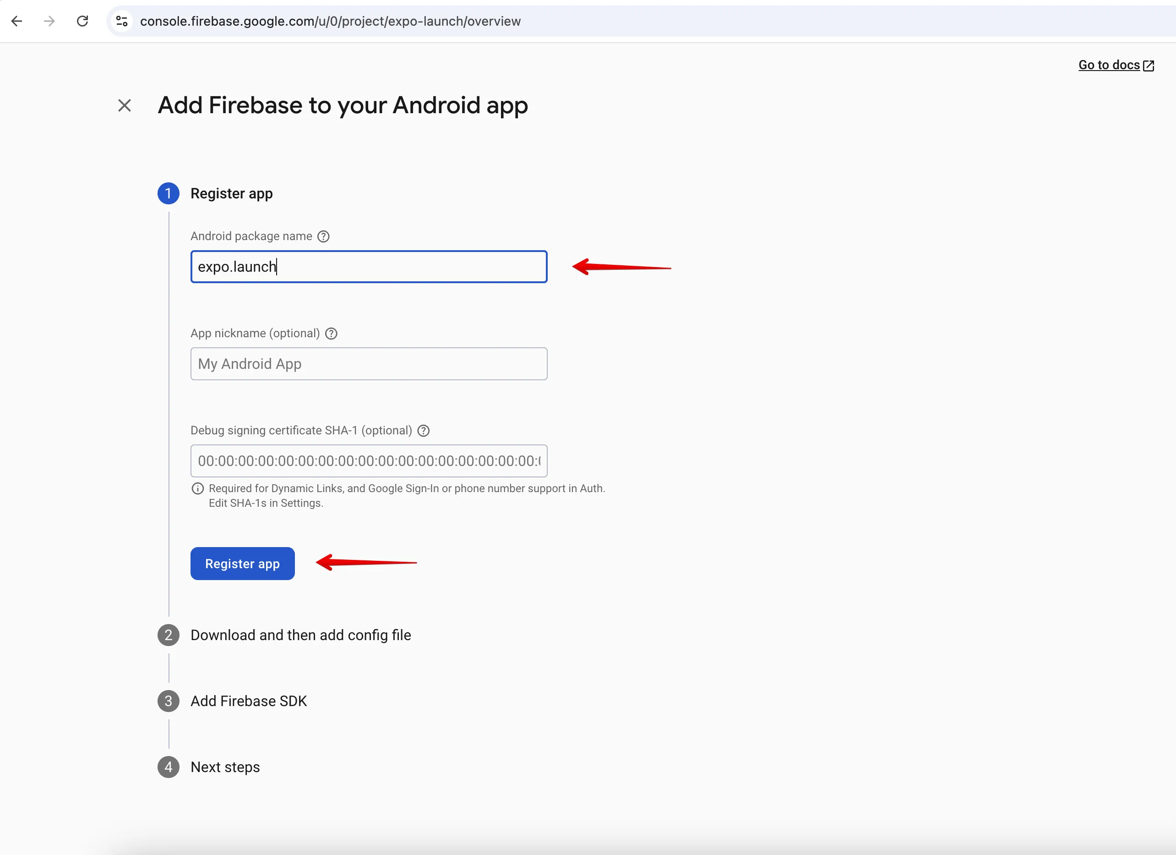This screenshot has width=1176, height=855.
Task: Expand step 2 Download and then add config file
Action: pyautogui.click(x=301, y=635)
